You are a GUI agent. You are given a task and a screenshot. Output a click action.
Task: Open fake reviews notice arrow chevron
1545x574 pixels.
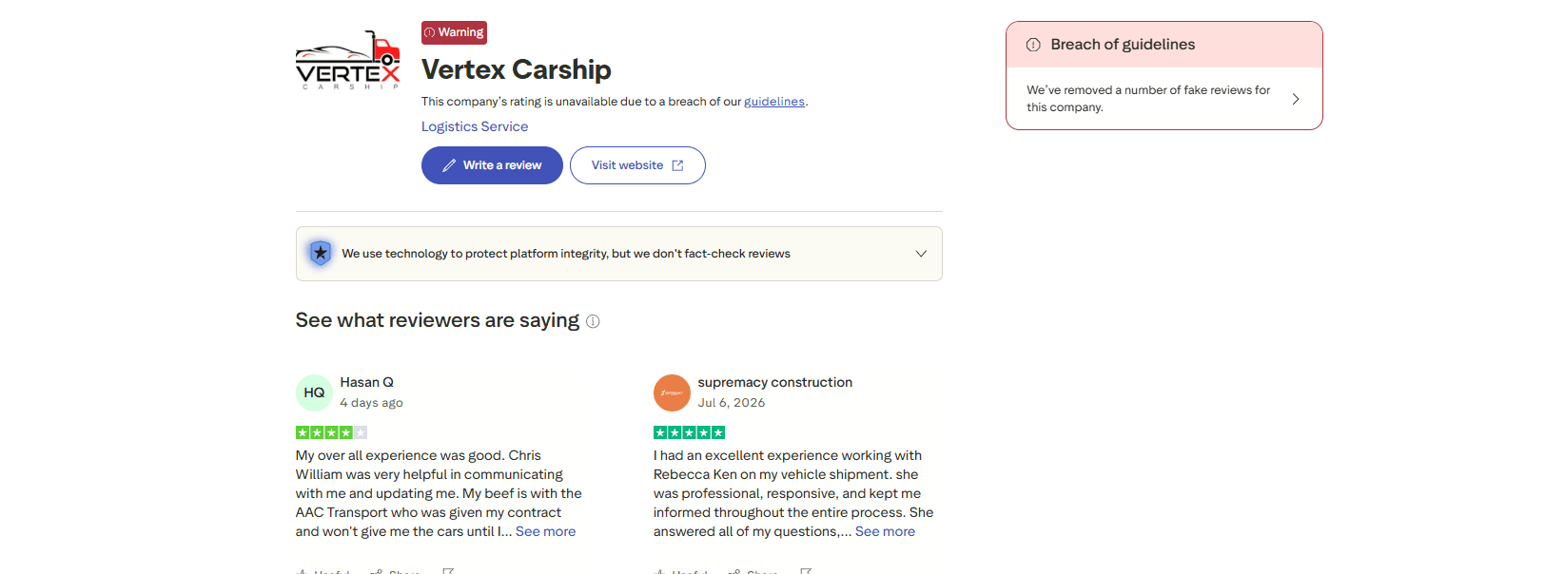[1295, 99]
